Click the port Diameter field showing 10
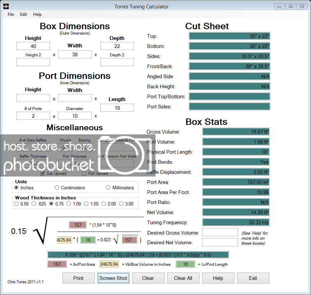The height and width of the screenshot is (295, 311). 75,116
